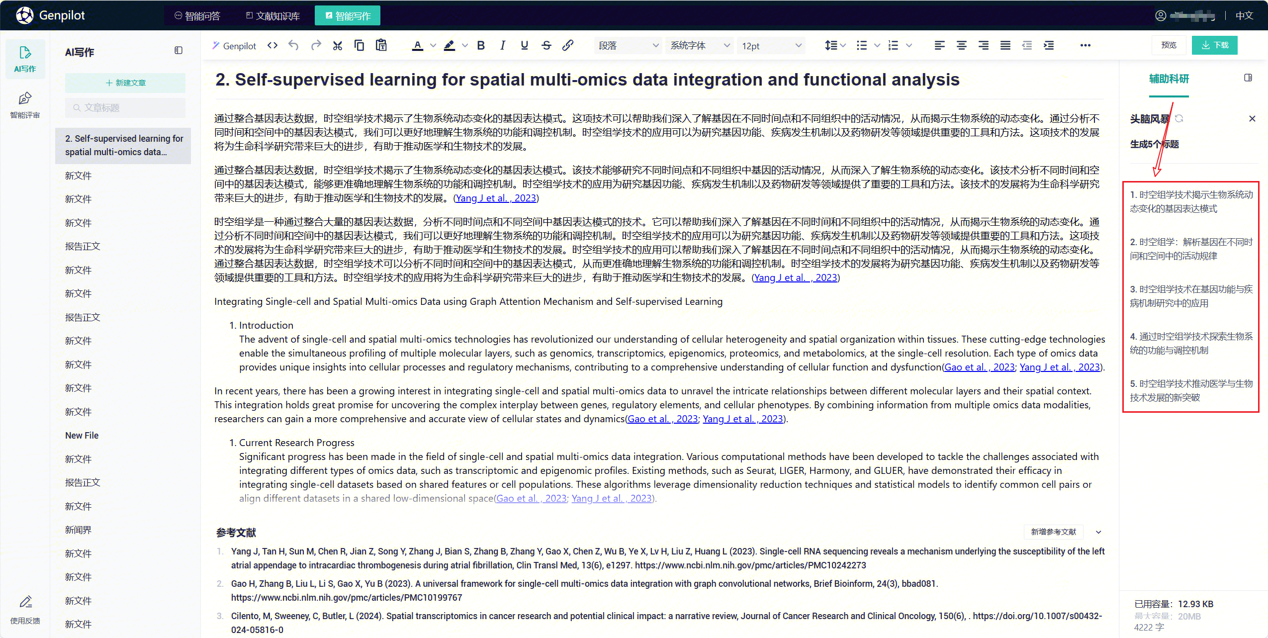The width and height of the screenshot is (1268, 638).
Task: Decrease paragraph indent
Action: [1027, 46]
